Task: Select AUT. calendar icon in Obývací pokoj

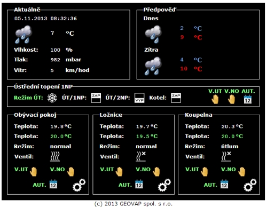Action: tap(53, 184)
